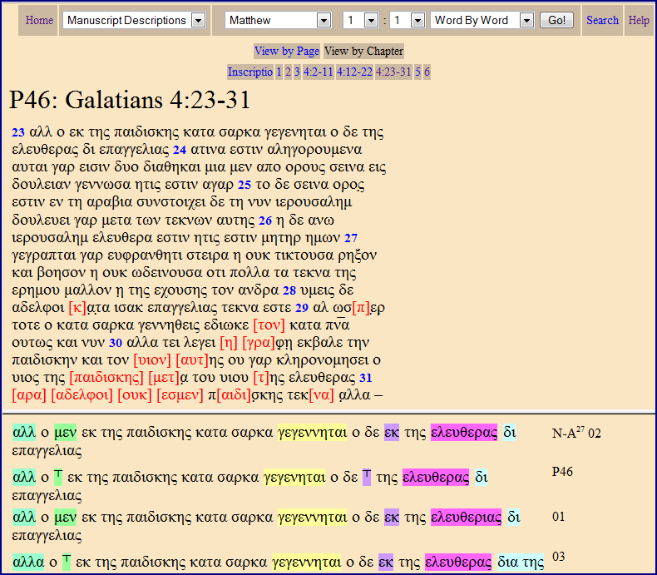
Task: Click highlighted word ελευθεριας in 01 row
Action: point(466,517)
